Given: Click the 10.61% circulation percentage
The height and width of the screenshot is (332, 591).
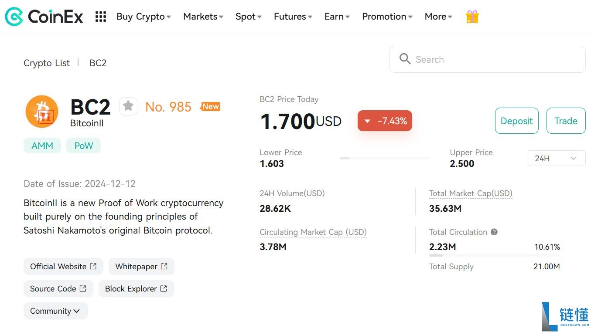Looking at the screenshot, I should click(547, 247).
